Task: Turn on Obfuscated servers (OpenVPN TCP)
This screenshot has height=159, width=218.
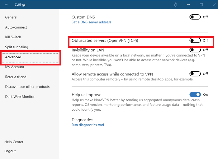Action: click(195, 41)
